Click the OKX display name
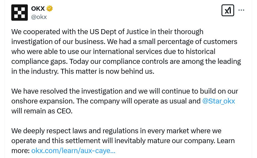This screenshot has height=158, width=257. (x=38, y=9)
